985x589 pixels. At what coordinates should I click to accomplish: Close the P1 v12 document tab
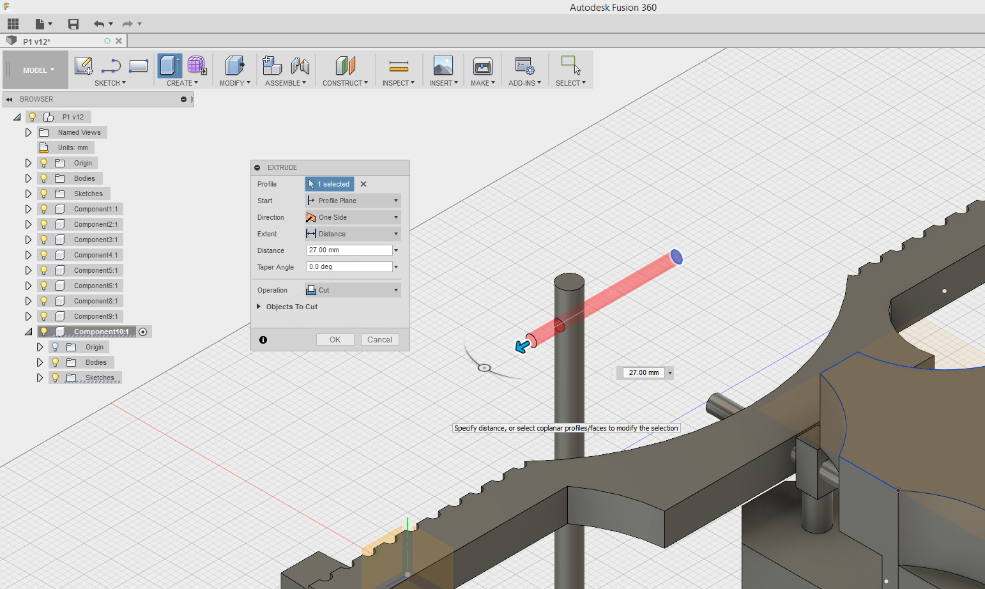[119, 41]
